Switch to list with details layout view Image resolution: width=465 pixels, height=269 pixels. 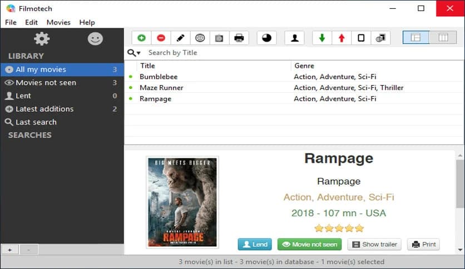click(x=415, y=37)
